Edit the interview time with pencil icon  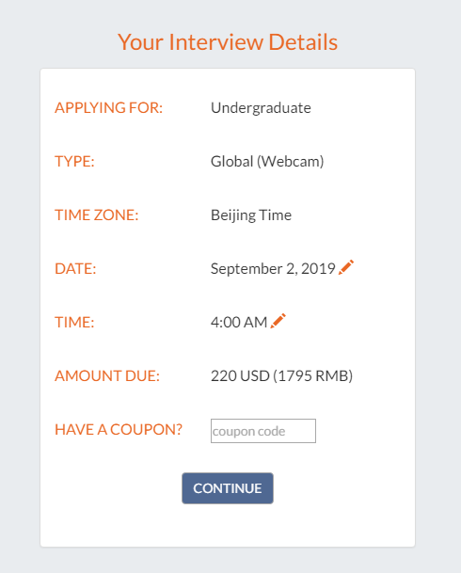point(278,321)
